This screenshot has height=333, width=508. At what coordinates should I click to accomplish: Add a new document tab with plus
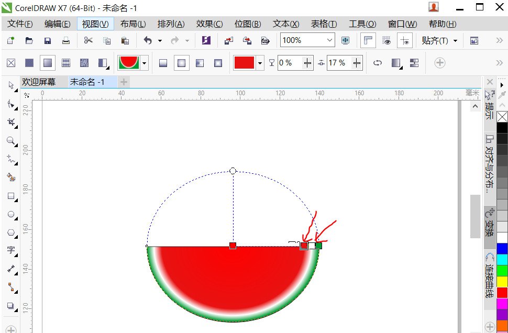pos(124,82)
